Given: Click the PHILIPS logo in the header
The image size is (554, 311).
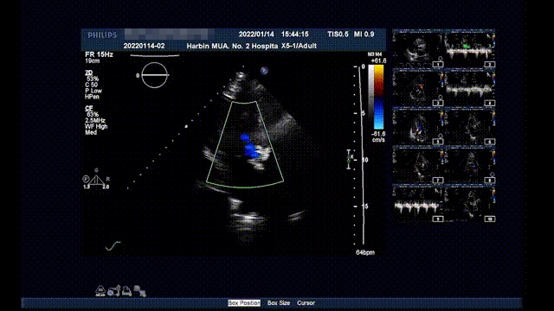Looking at the screenshot, I should click(102, 35).
